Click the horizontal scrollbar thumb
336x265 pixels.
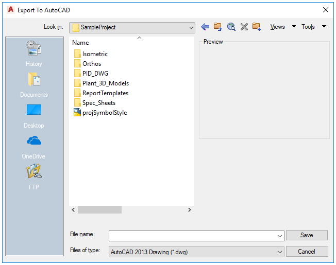click(99, 210)
